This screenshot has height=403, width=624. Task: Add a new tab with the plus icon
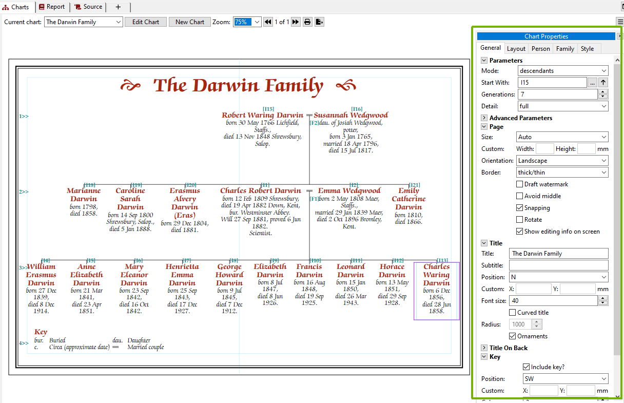118,7
